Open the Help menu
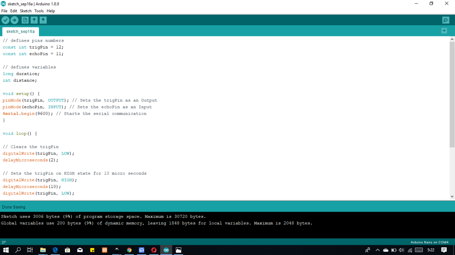The width and height of the screenshot is (455, 255). tap(51, 11)
